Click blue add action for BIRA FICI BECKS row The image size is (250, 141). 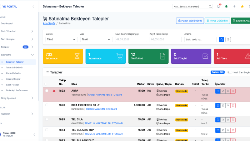(218, 106)
